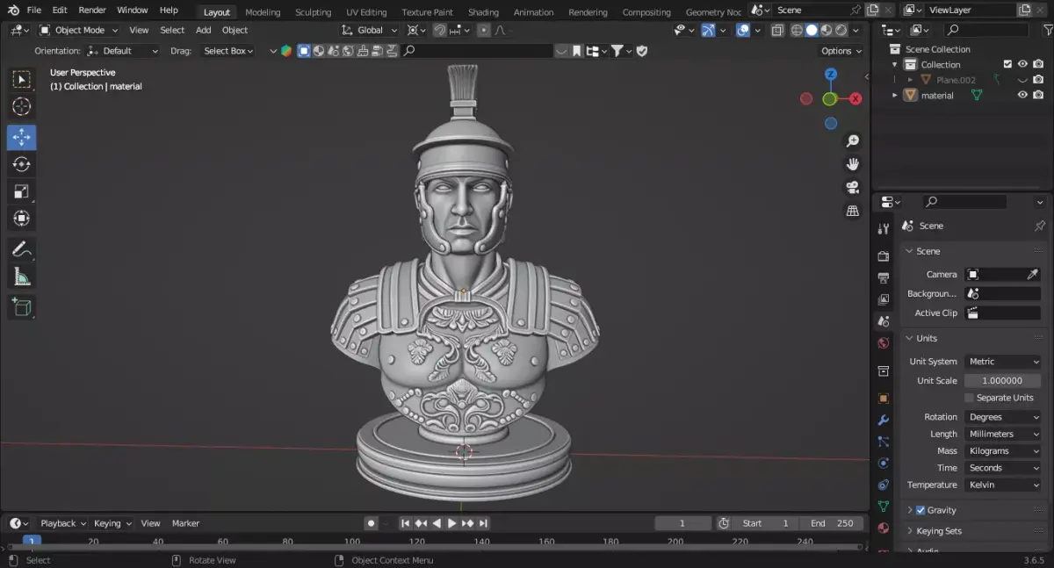Play the animation forward
The image size is (1054, 568).
451,523
